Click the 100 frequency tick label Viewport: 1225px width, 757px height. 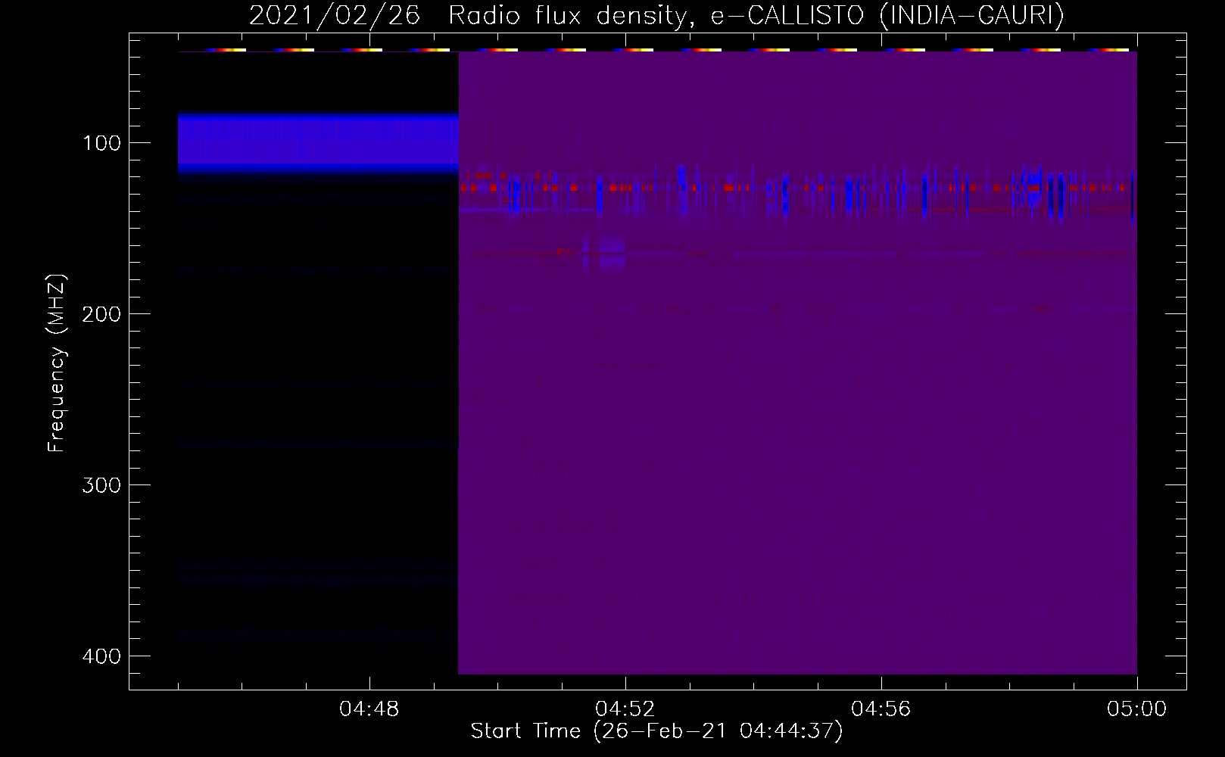tap(101, 142)
